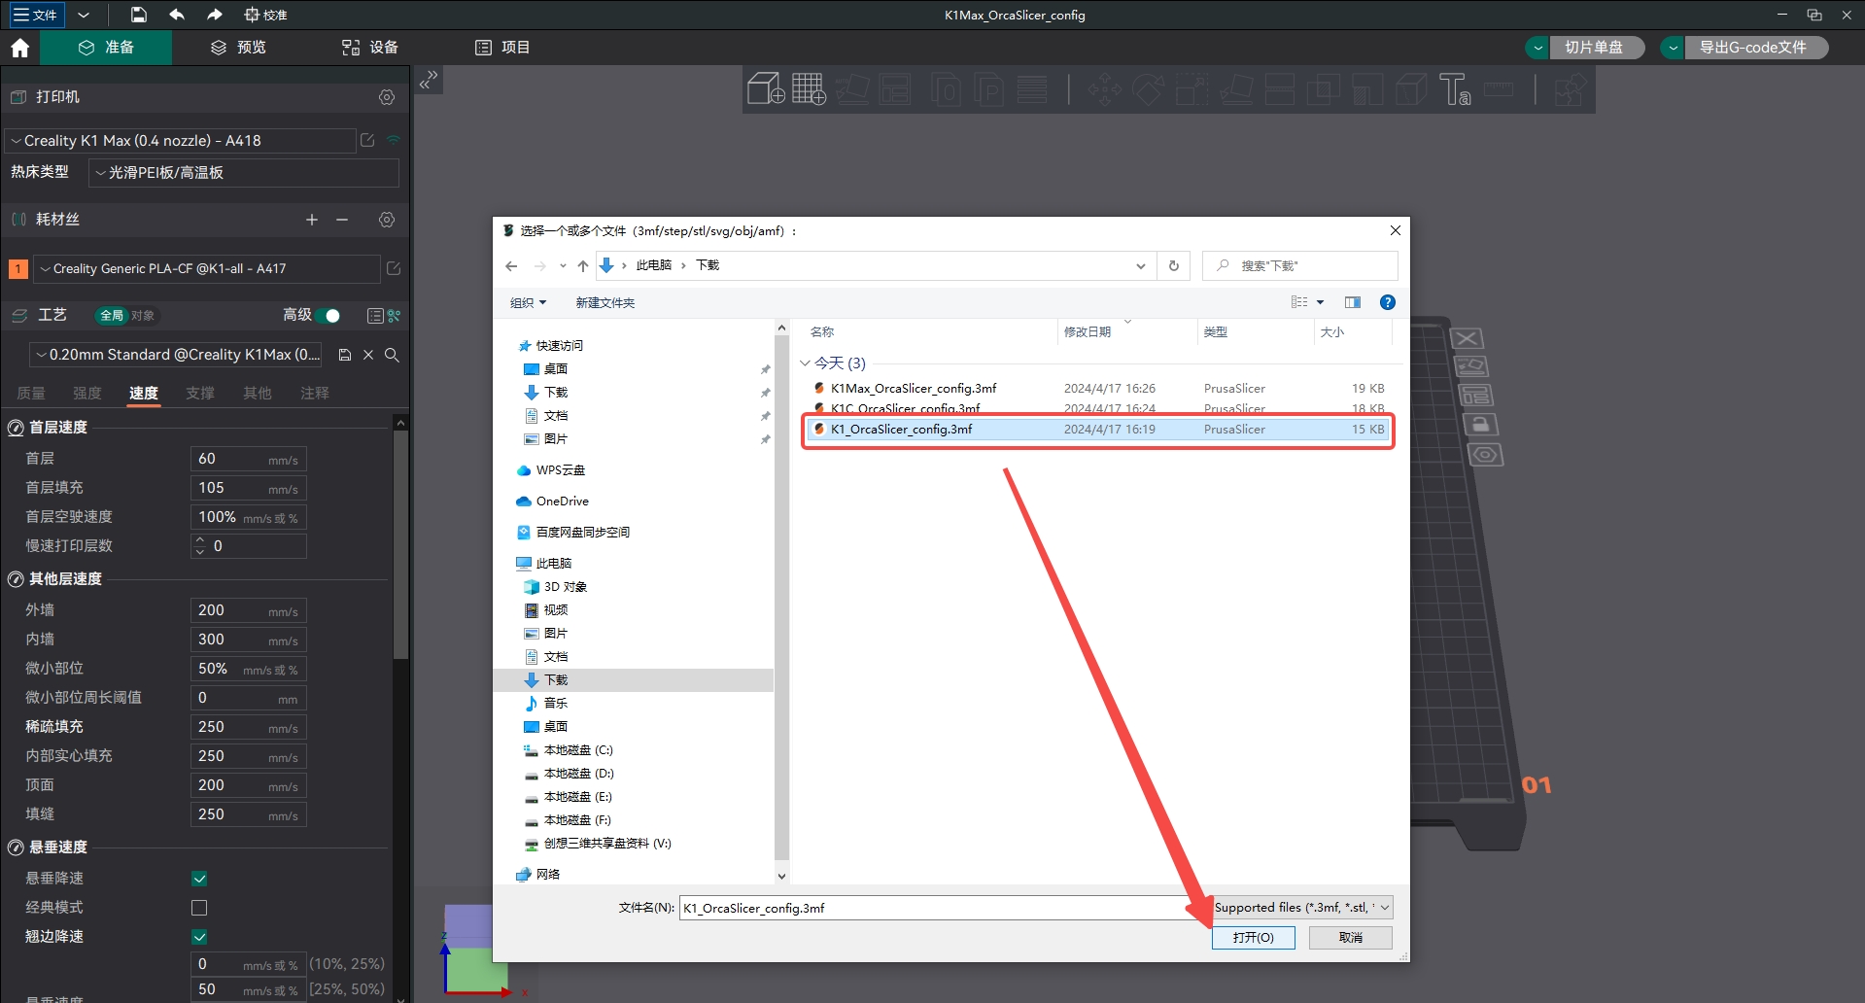Open the 文件 file menu

point(36,15)
